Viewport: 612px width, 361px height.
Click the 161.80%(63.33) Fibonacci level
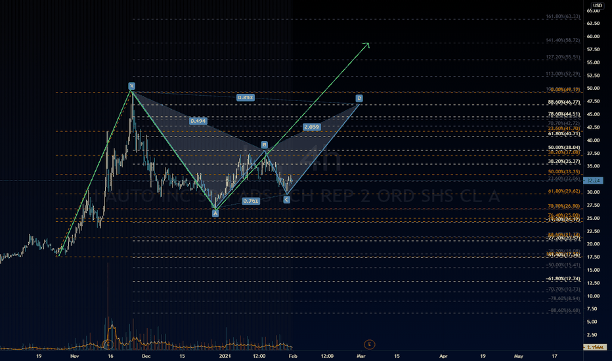[563, 16]
